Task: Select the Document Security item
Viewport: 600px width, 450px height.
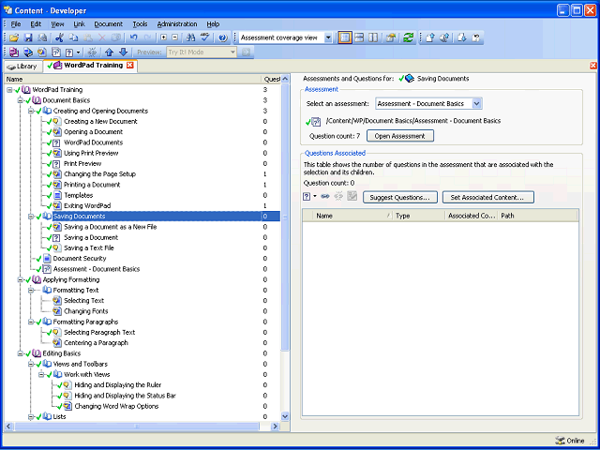Action: tap(79, 259)
